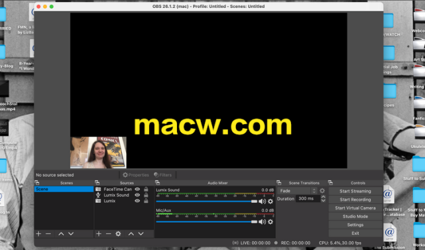
Task: Open the Filters tab
Action: [x=163, y=175]
